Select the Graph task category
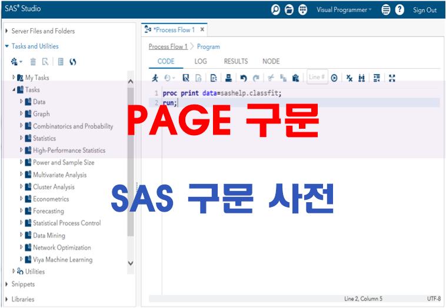446x308 pixels. tap(41, 113)
